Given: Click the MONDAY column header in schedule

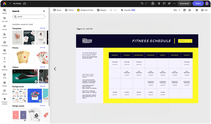Looking at the screenshot, I should [115, 55].
